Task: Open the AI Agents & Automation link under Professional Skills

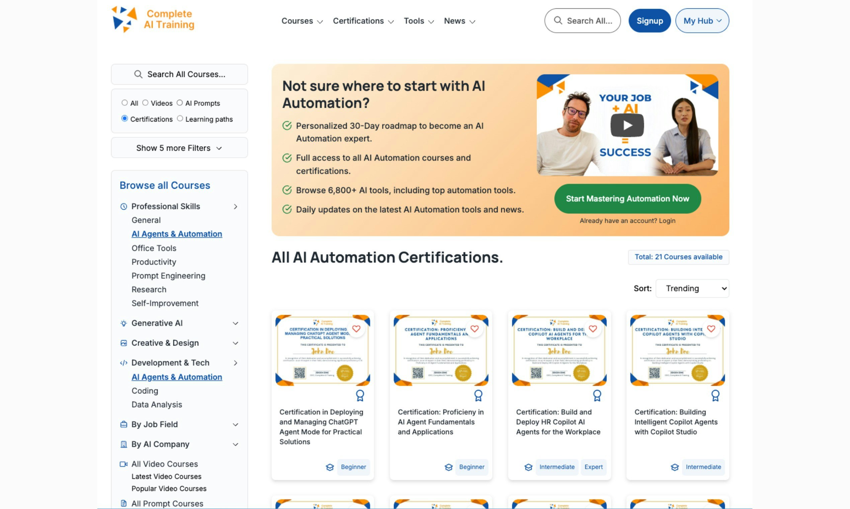Action: click(x=176, y=234)
